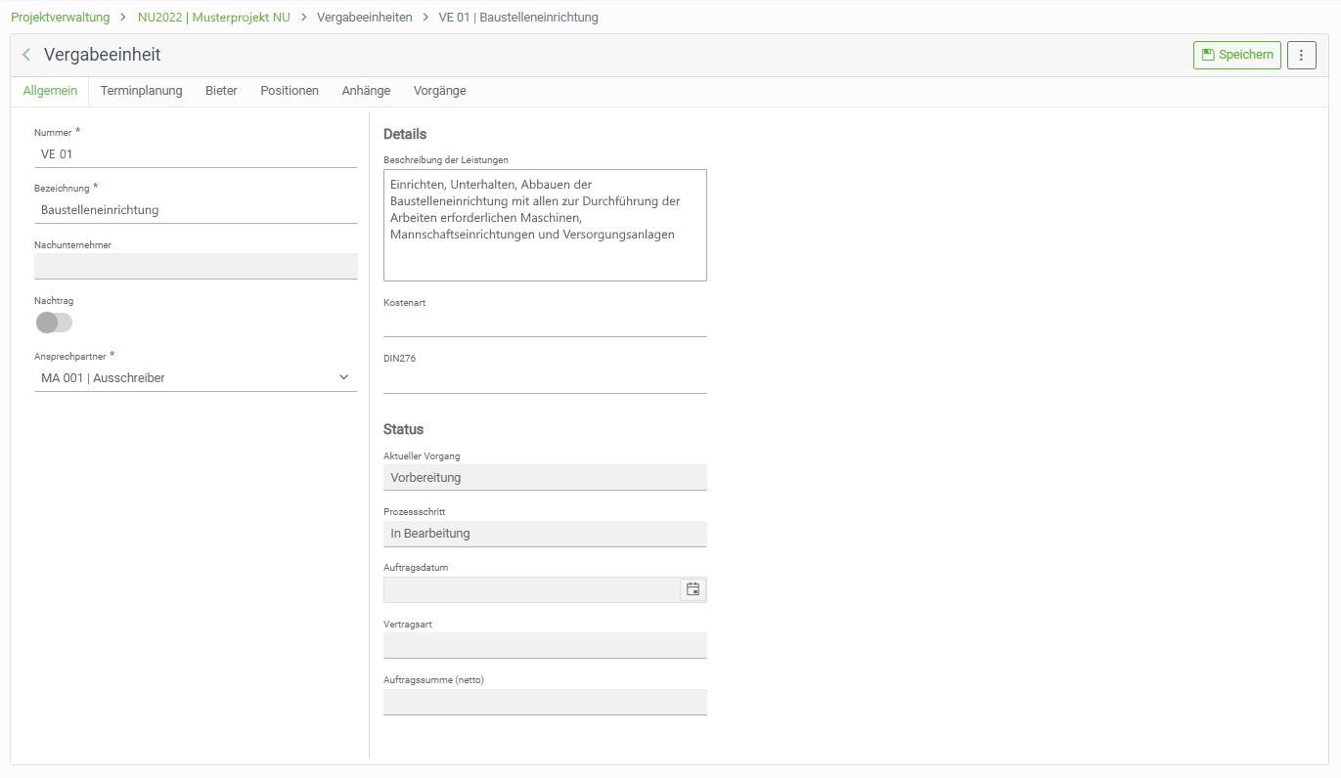Click the Bezeichnung field with Baustelleneinrichtung
1341x778 pixels.
tap(196, 209)
